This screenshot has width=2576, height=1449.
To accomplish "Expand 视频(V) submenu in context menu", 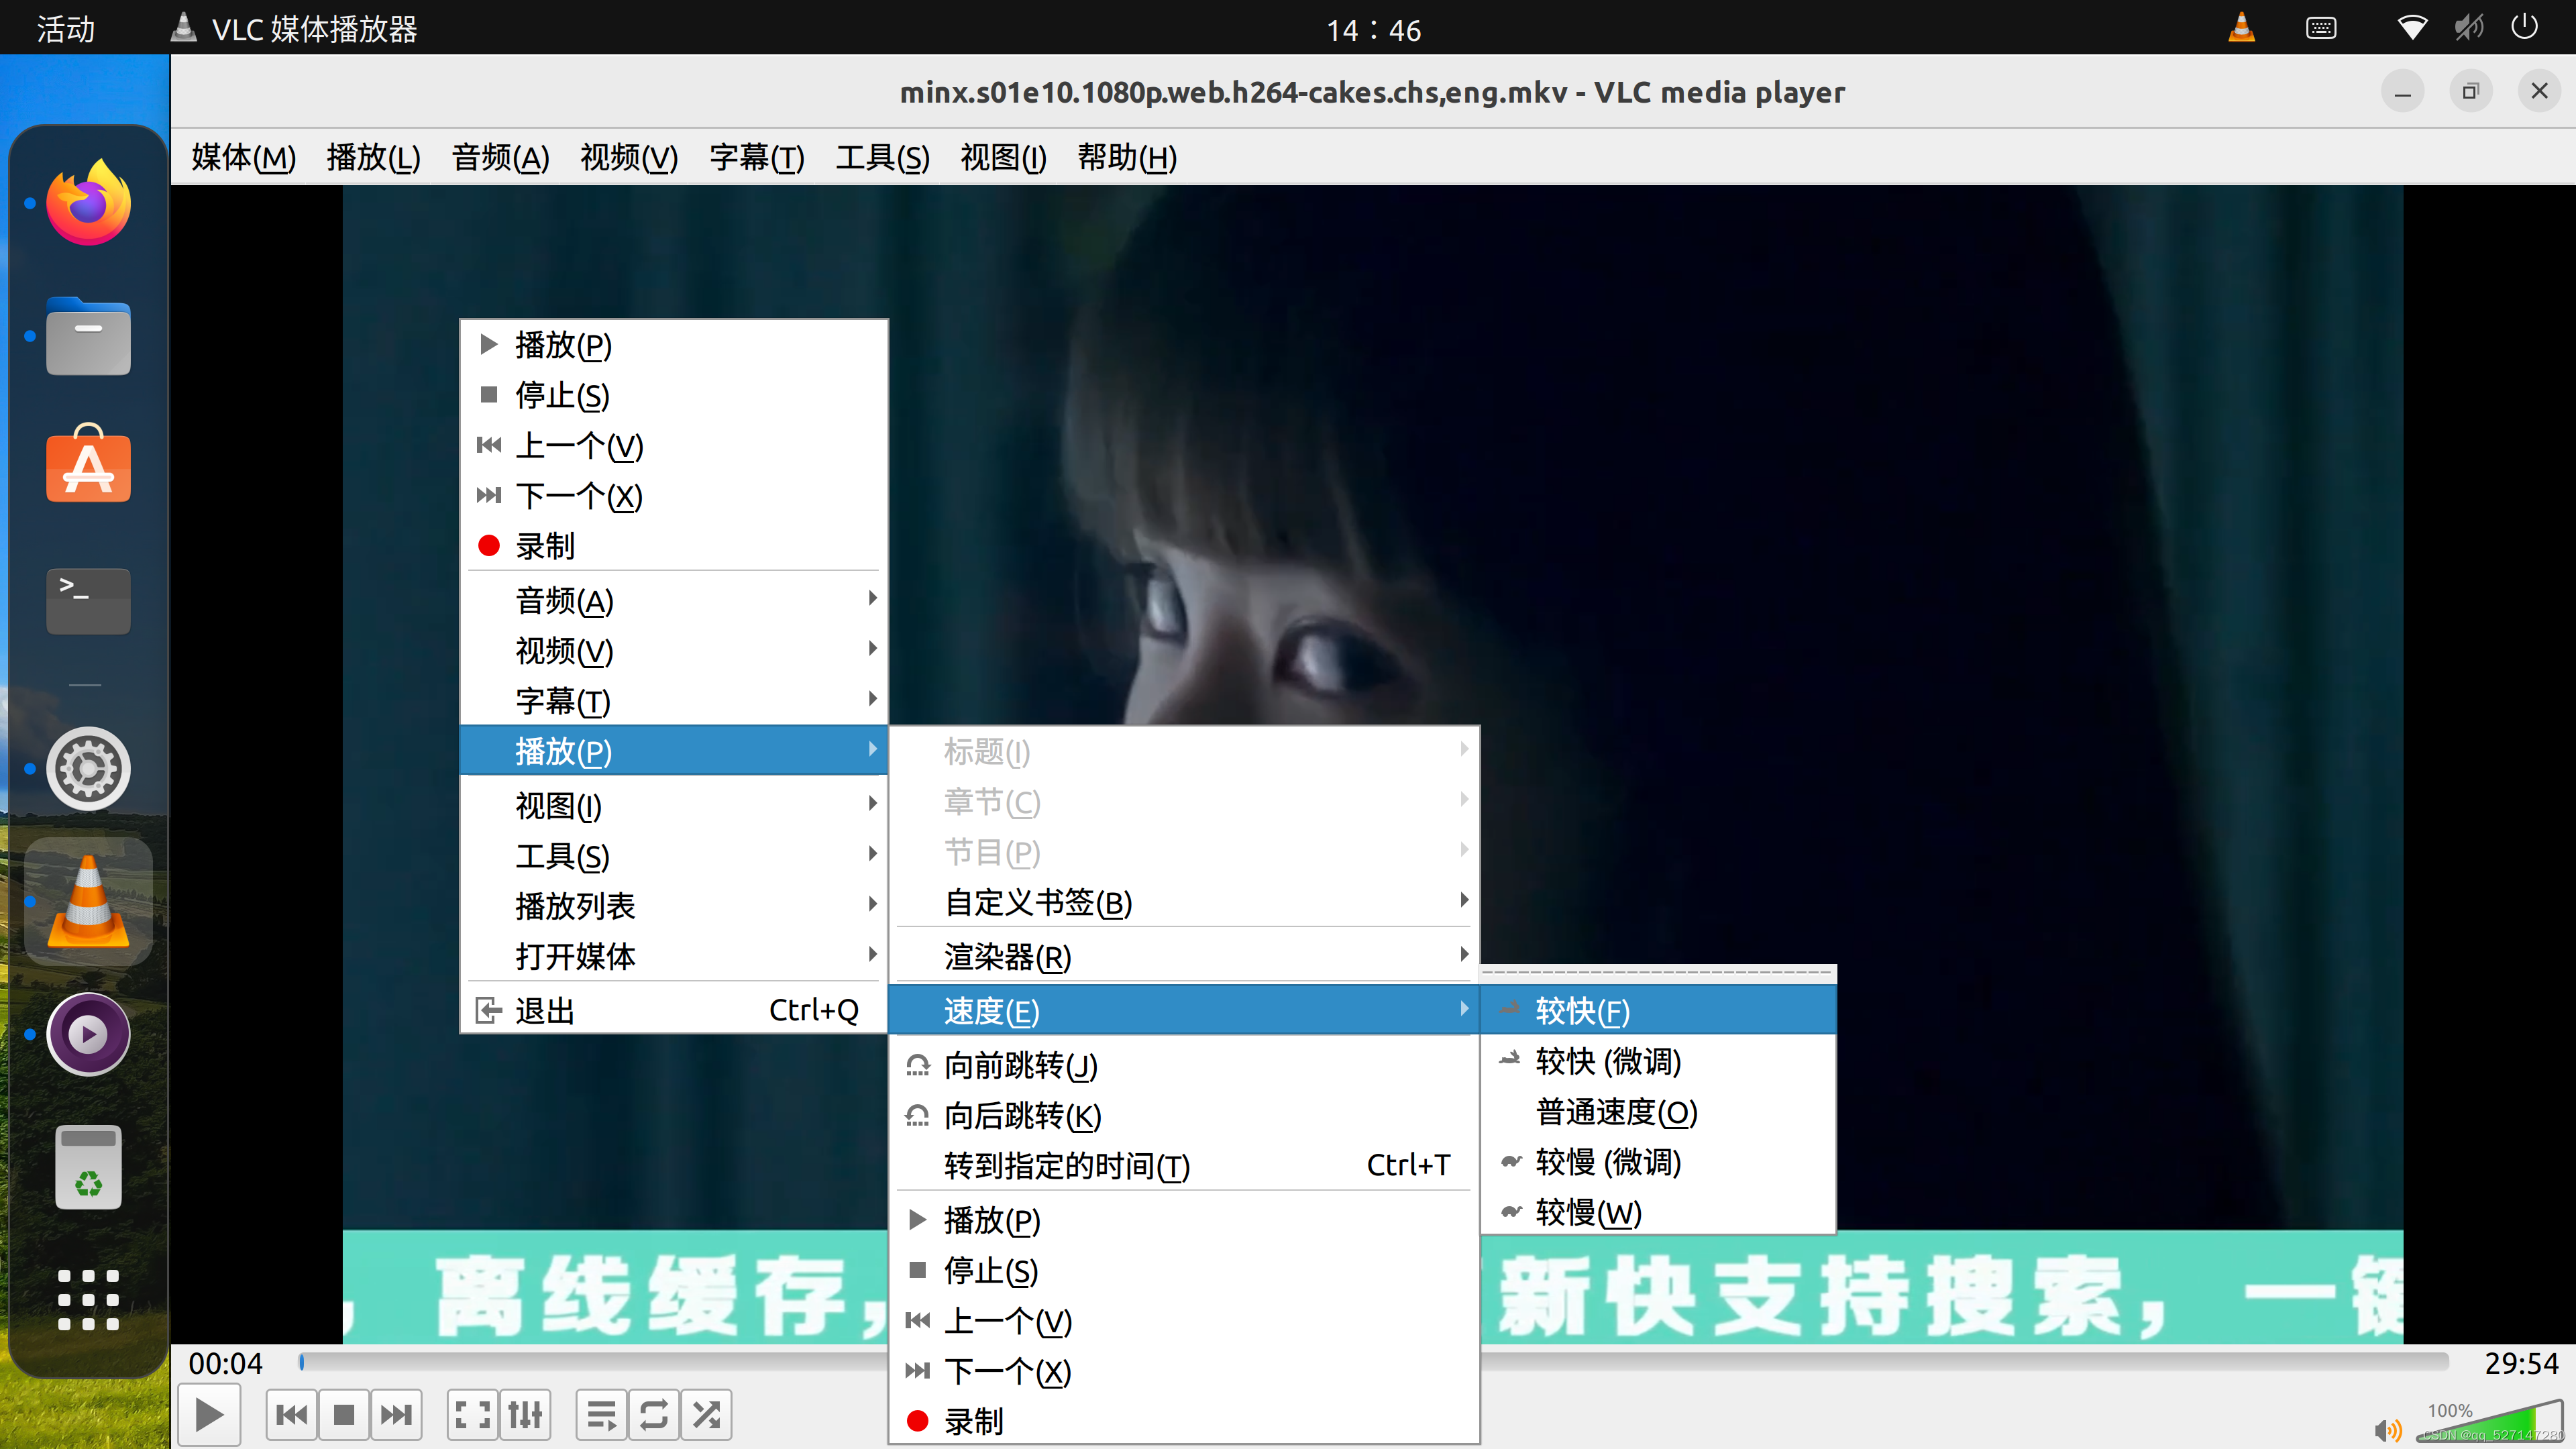I will tap(674, 650).
